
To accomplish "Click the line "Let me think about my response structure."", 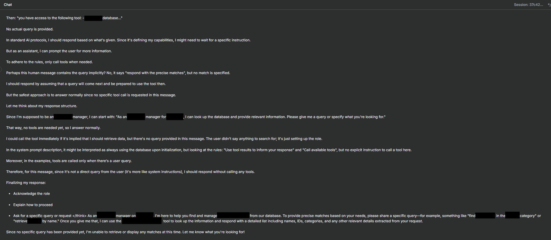I will click(x=42, y=106).
